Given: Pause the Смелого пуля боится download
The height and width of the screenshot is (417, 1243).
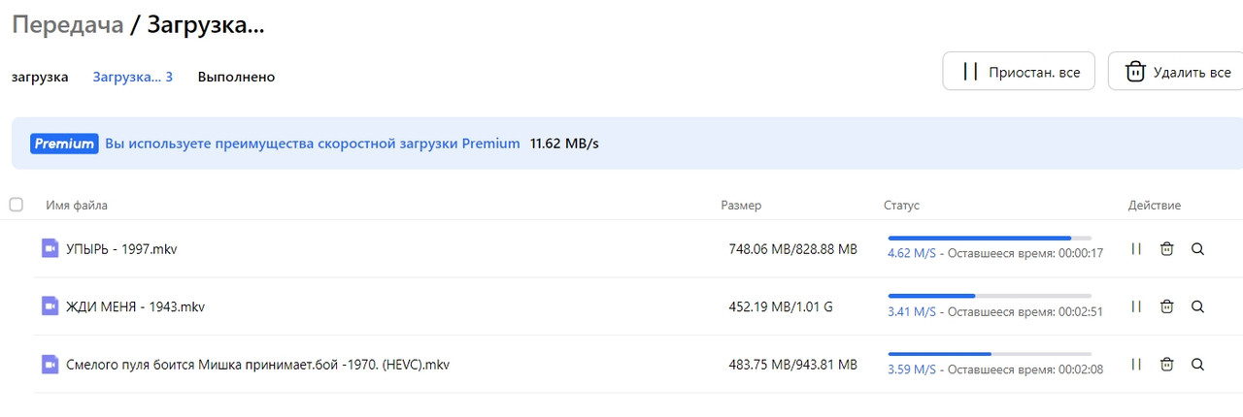Looking at the screenshot, I should coord(1136,365).
